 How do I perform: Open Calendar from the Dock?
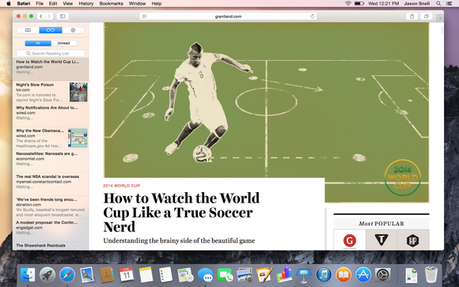[x=127, y=275]
